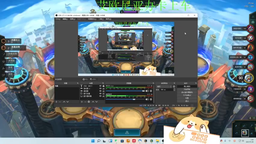Viewport: 256px width, 144px height.
Task: Toggle visibility of the 窗口采集 source
Action: (100, 93)
